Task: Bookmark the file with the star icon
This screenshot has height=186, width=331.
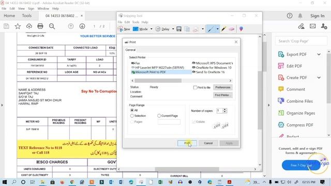Action: (x=18, y=26)
